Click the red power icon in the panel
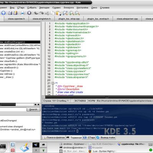This screenshot has height=153, width=153. point(13,150)
